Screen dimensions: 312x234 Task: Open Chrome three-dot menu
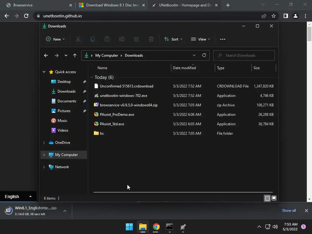[x=305, y=16]
